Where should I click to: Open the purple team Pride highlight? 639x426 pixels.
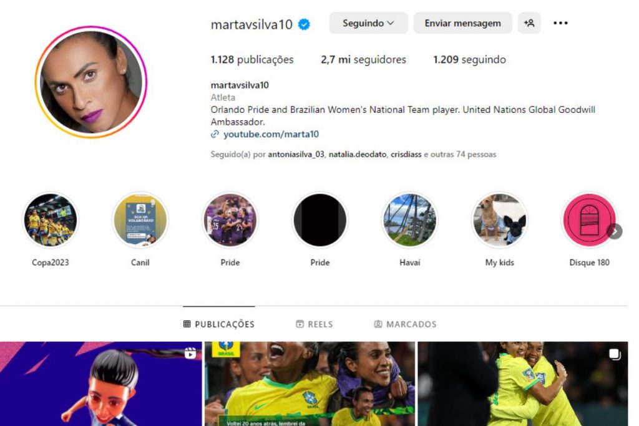(x=230, y=220)
